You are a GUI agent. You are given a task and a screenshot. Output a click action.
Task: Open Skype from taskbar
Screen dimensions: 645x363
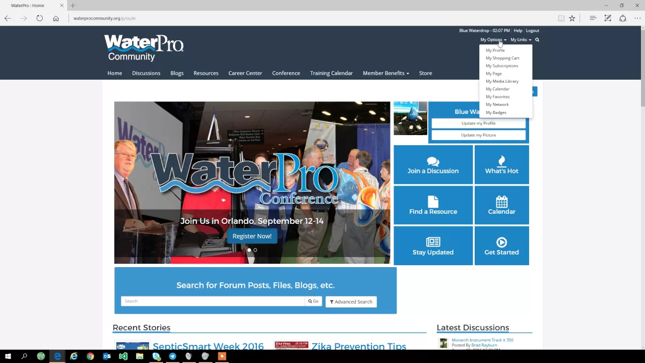(x=156, y=356)
